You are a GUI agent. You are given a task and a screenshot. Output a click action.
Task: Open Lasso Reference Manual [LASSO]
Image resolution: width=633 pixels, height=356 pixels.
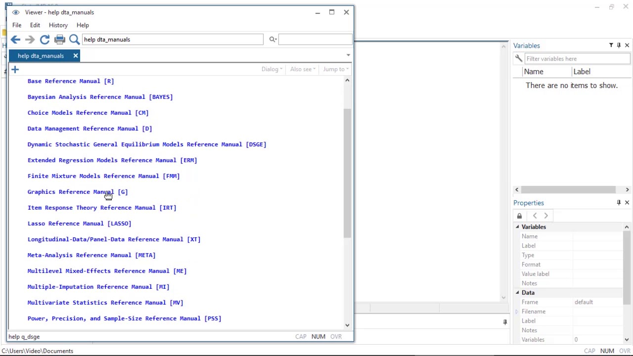pyautogui.click(x=80, y=223)
